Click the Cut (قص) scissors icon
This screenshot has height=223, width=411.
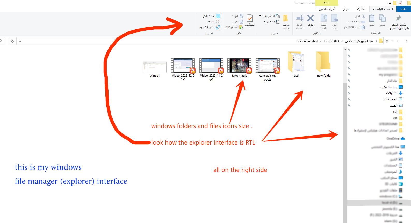[363, 16]
